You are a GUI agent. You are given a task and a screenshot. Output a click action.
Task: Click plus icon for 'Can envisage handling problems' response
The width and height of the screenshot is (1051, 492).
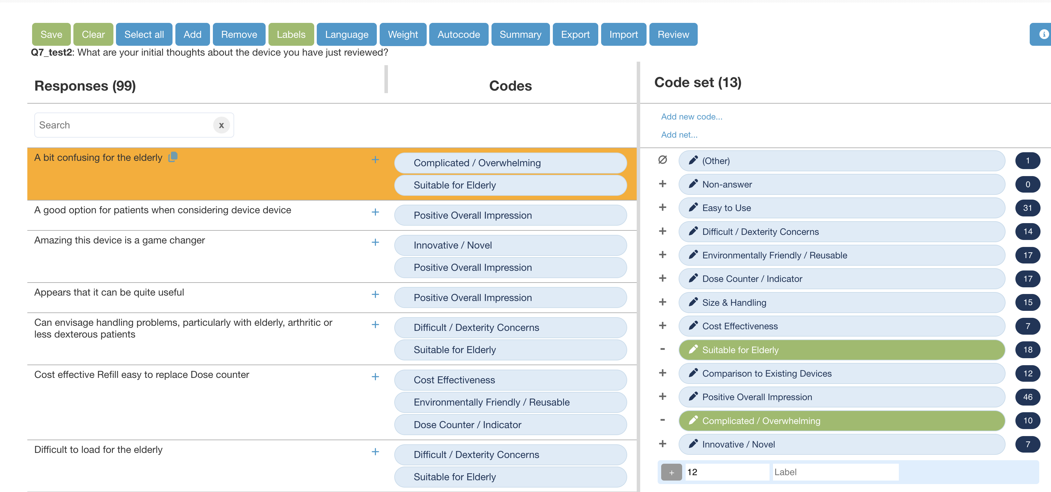click(x=375, y=325)
